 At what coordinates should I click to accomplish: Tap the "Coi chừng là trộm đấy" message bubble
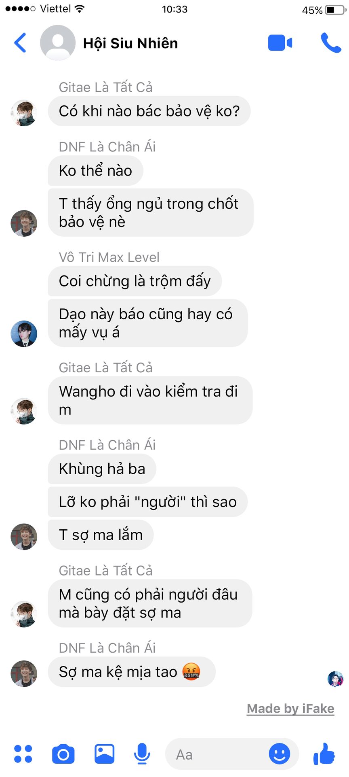135,281
